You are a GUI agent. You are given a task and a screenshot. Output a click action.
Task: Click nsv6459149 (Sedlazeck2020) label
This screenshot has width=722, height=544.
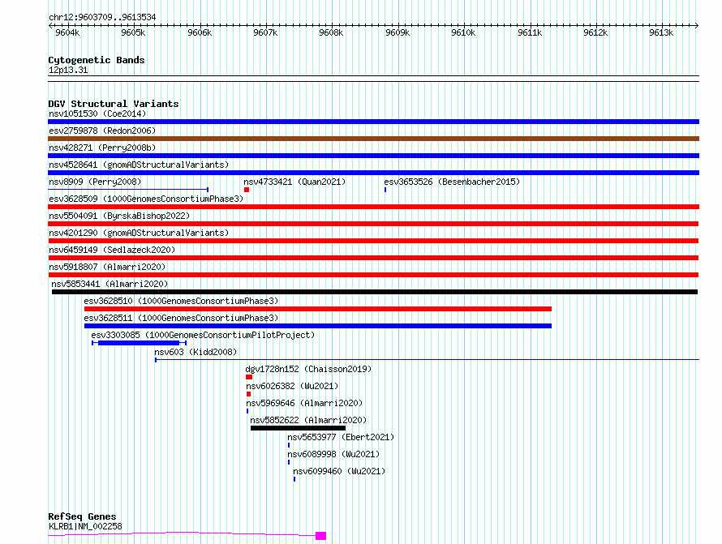112,250
